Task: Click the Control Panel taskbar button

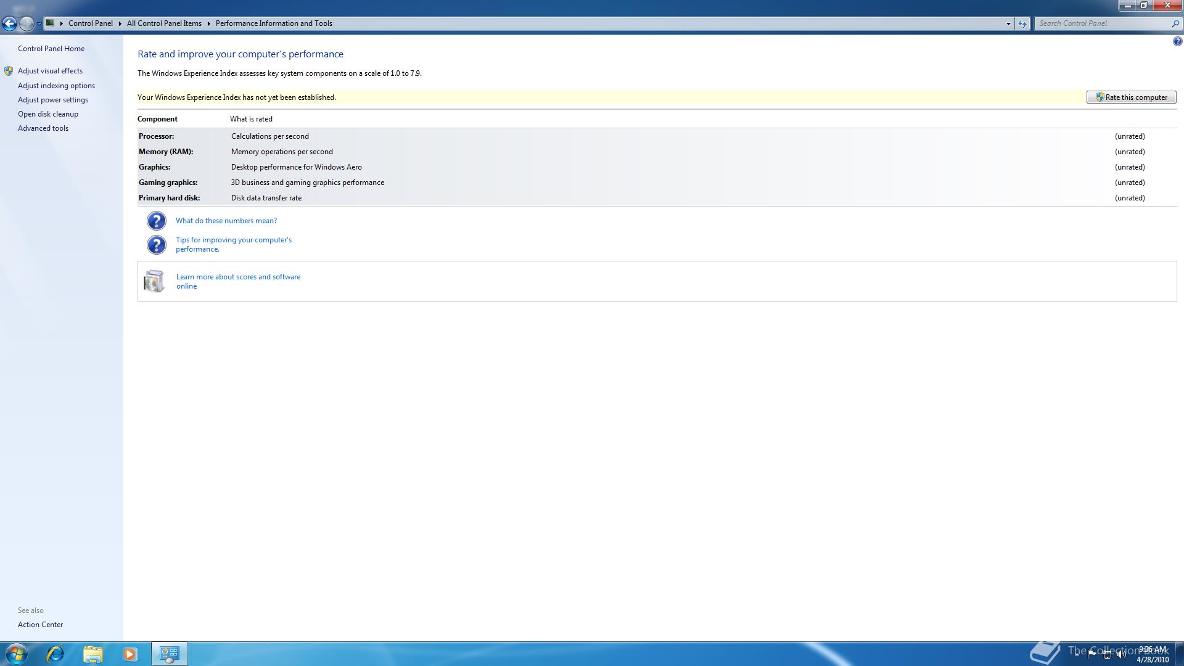Action: click(169, 654)
